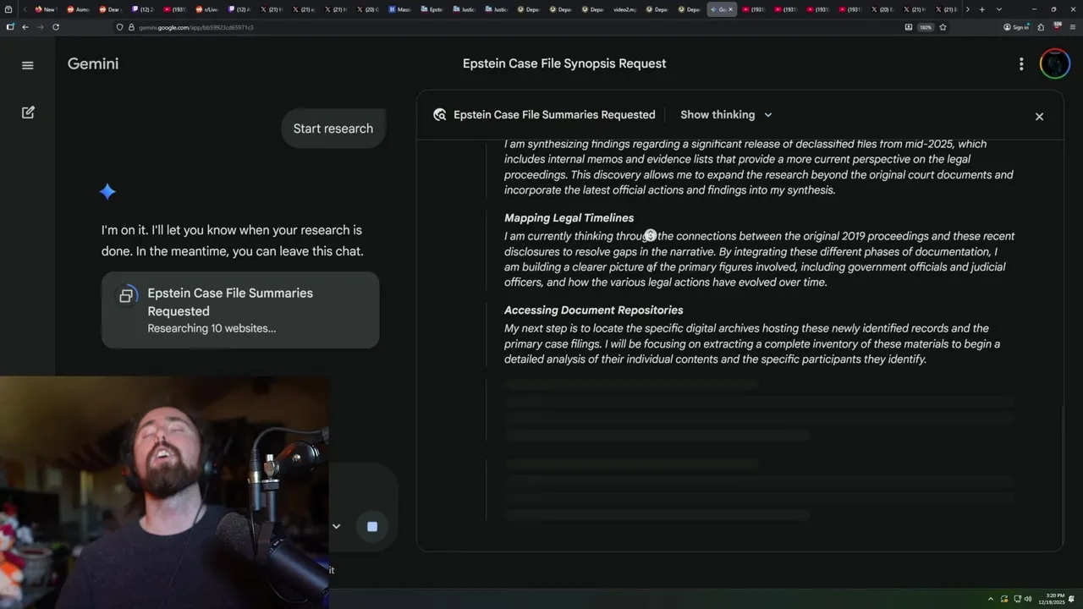Click the research magnifier icon in panel header
1083x609 pixels.
coord(439,115)
